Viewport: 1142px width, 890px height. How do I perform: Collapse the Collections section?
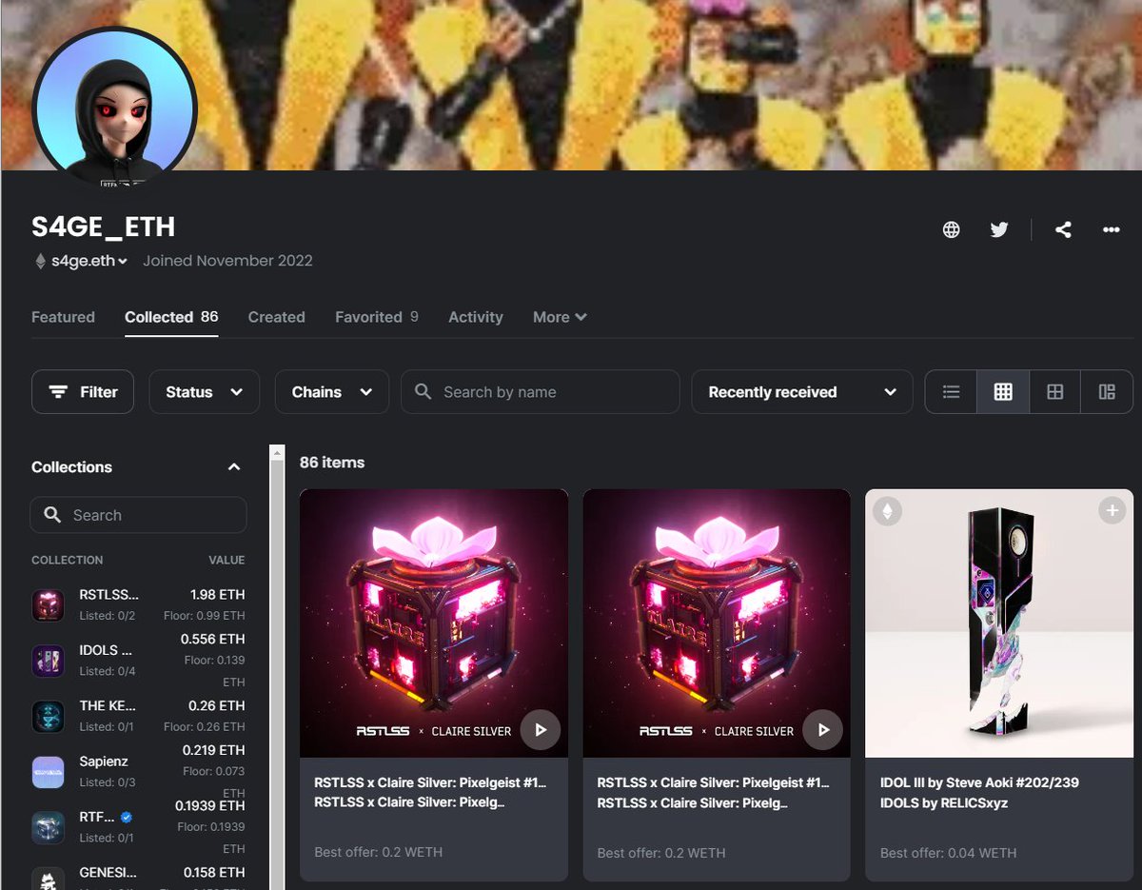(x=234, y=467)
